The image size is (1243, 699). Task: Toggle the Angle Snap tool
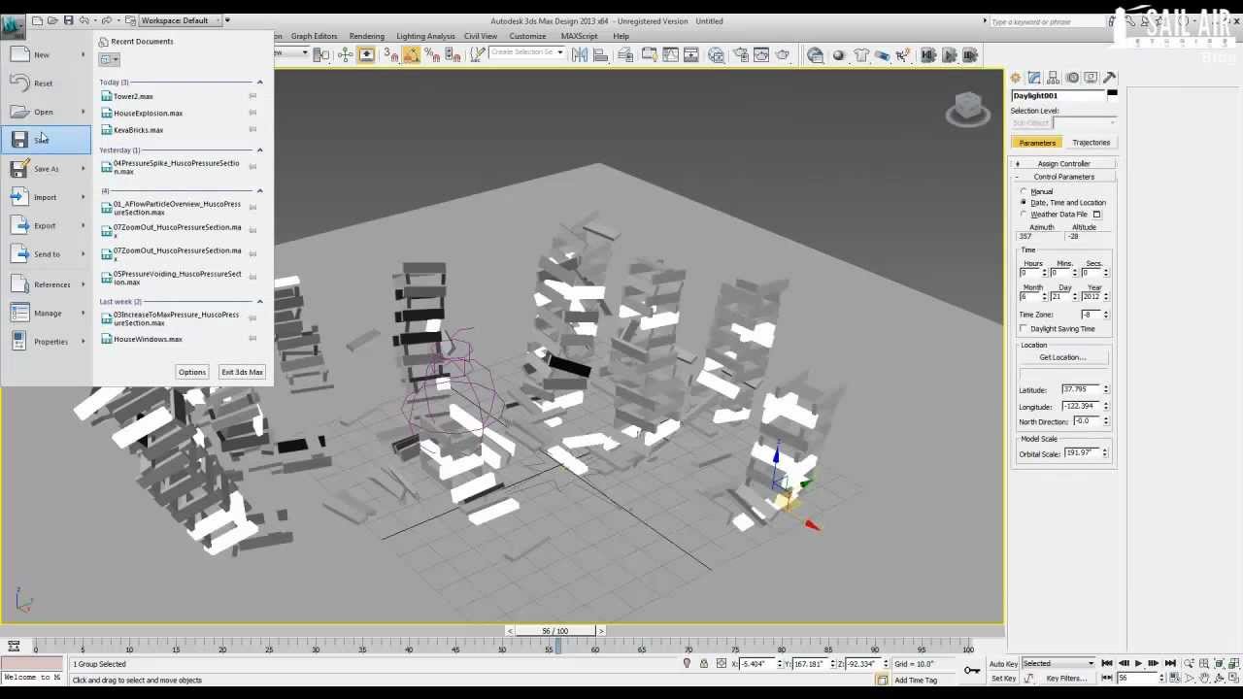412,55
